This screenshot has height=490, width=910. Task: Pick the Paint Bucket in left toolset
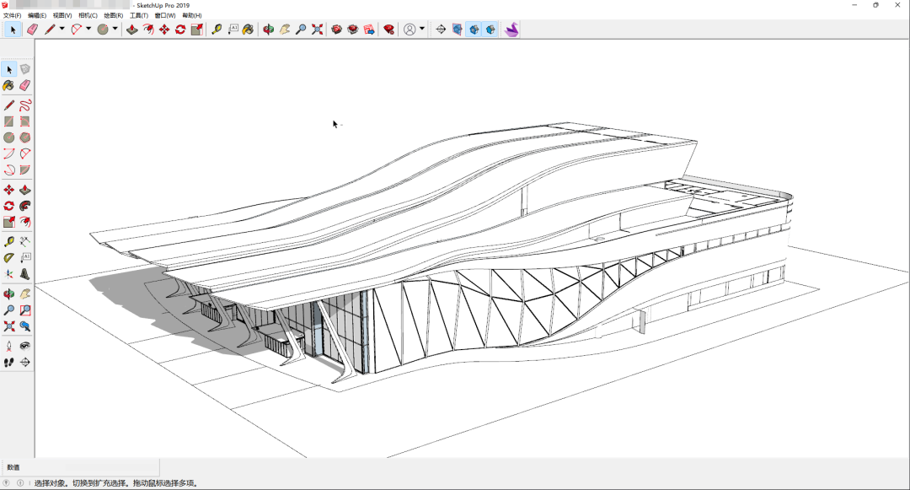pyautogui.click(x=8, y=85)
